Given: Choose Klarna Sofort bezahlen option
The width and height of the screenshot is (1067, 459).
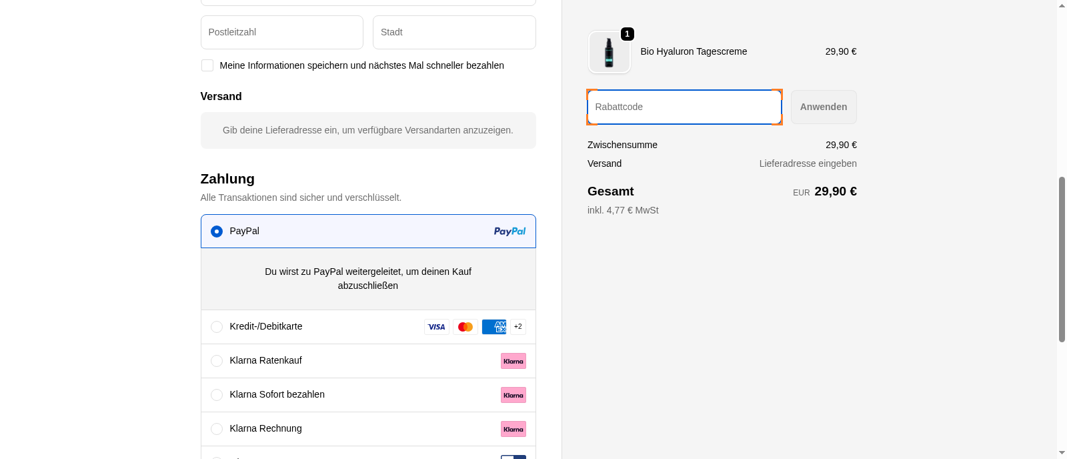Looking at the screenshot, I should pos(217,395).
